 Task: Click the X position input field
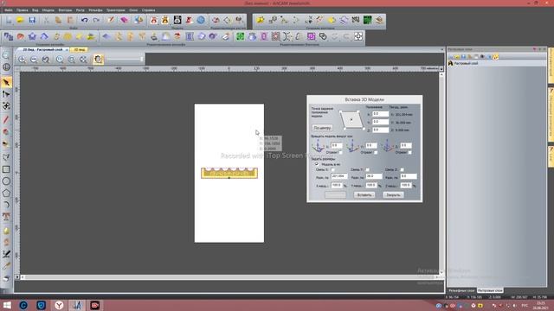[381, 114]
